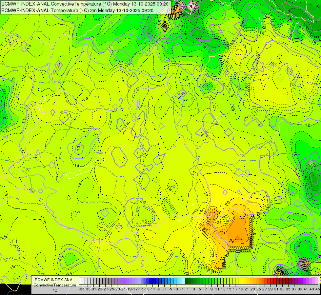Click the legend value '-1'
Viewport: 321px width, 295px height.
(182, 289)
